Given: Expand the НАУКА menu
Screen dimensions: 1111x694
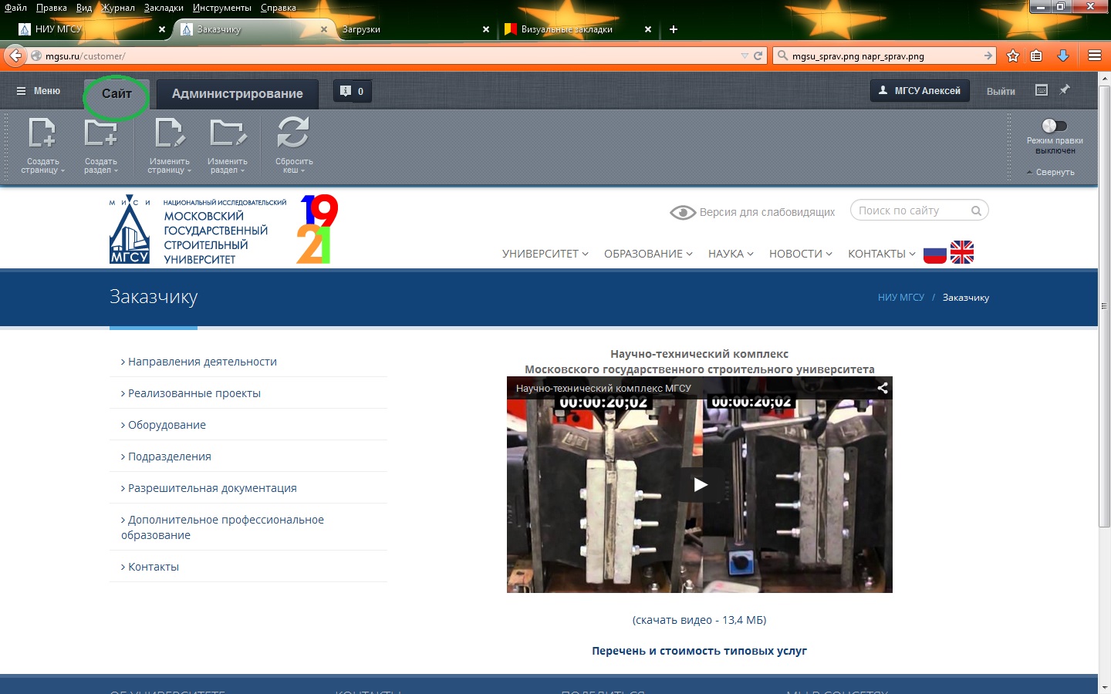Looking at the screenshot, I should (731, 254).
